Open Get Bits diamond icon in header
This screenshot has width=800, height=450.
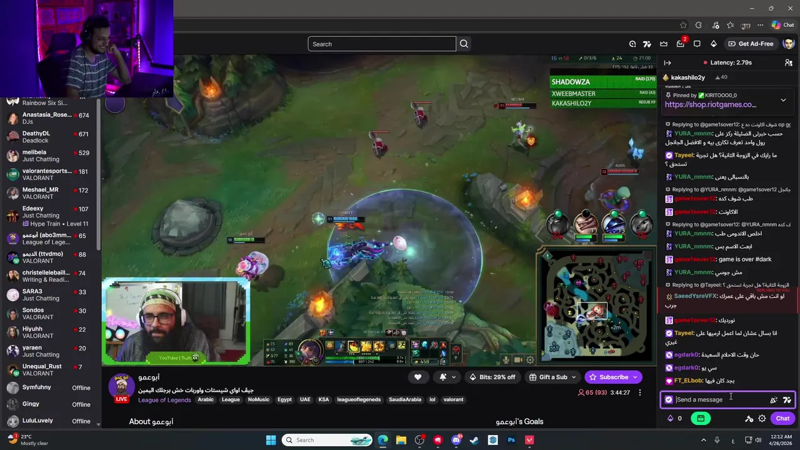point(713,44)
